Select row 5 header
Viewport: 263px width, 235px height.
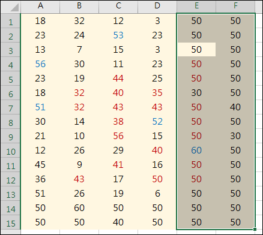point(11,79)
